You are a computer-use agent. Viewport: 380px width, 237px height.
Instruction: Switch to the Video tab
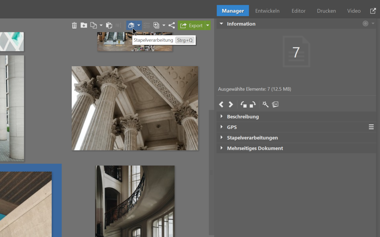point(354,11)
